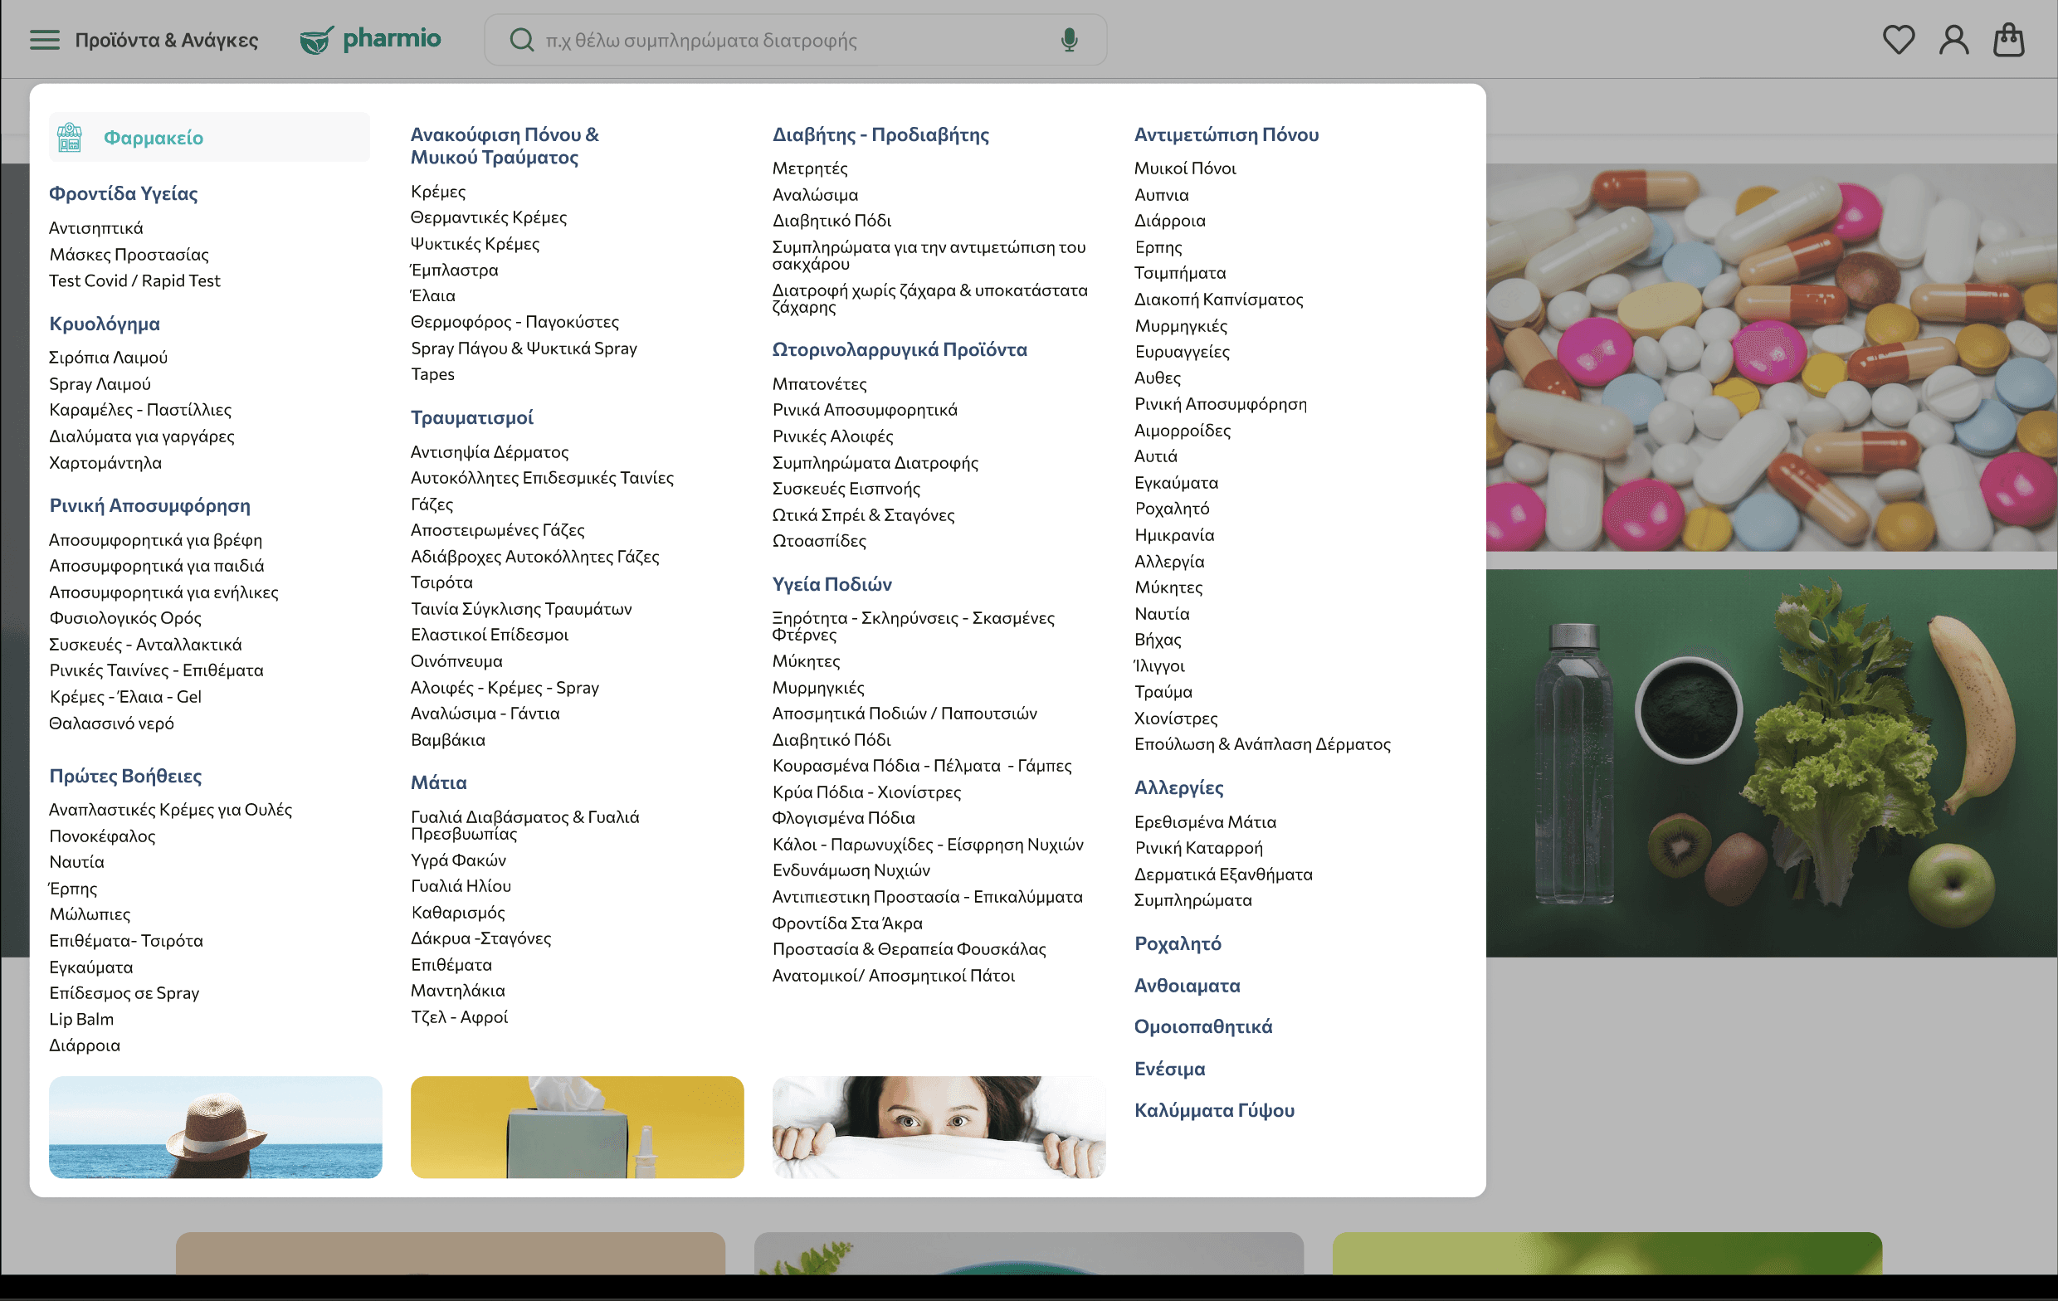Viewport: 2058px width, 1301px height.
Task: Open the shopping bag icon
Action: [x=2008, y=39]
